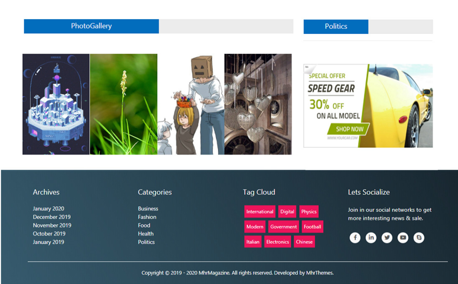Screen dimensions: 458x284
Task: Select the Politics section header
Action: 336,27
